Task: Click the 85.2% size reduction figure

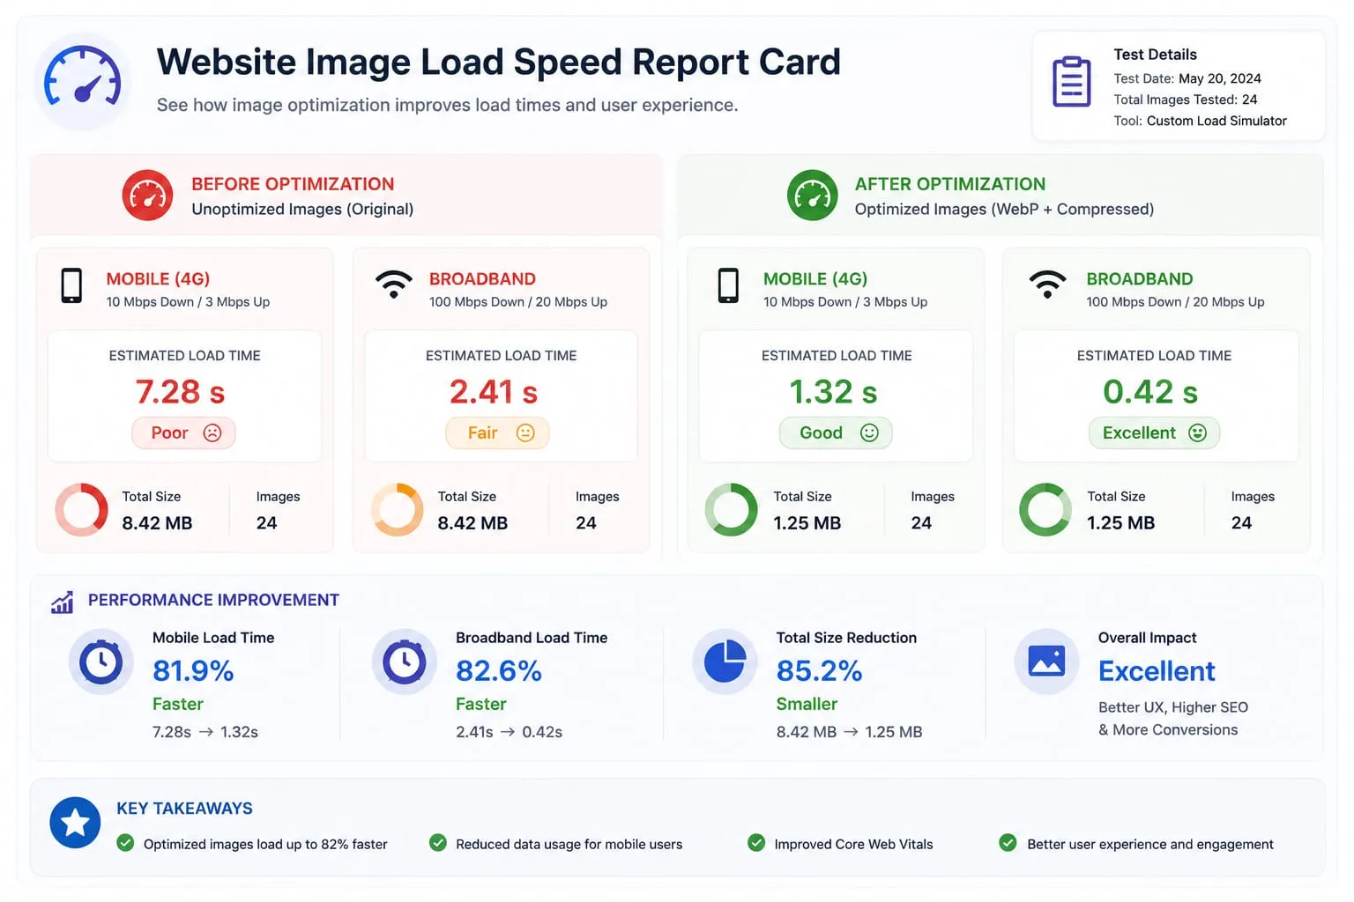Action: coord(819,671)
